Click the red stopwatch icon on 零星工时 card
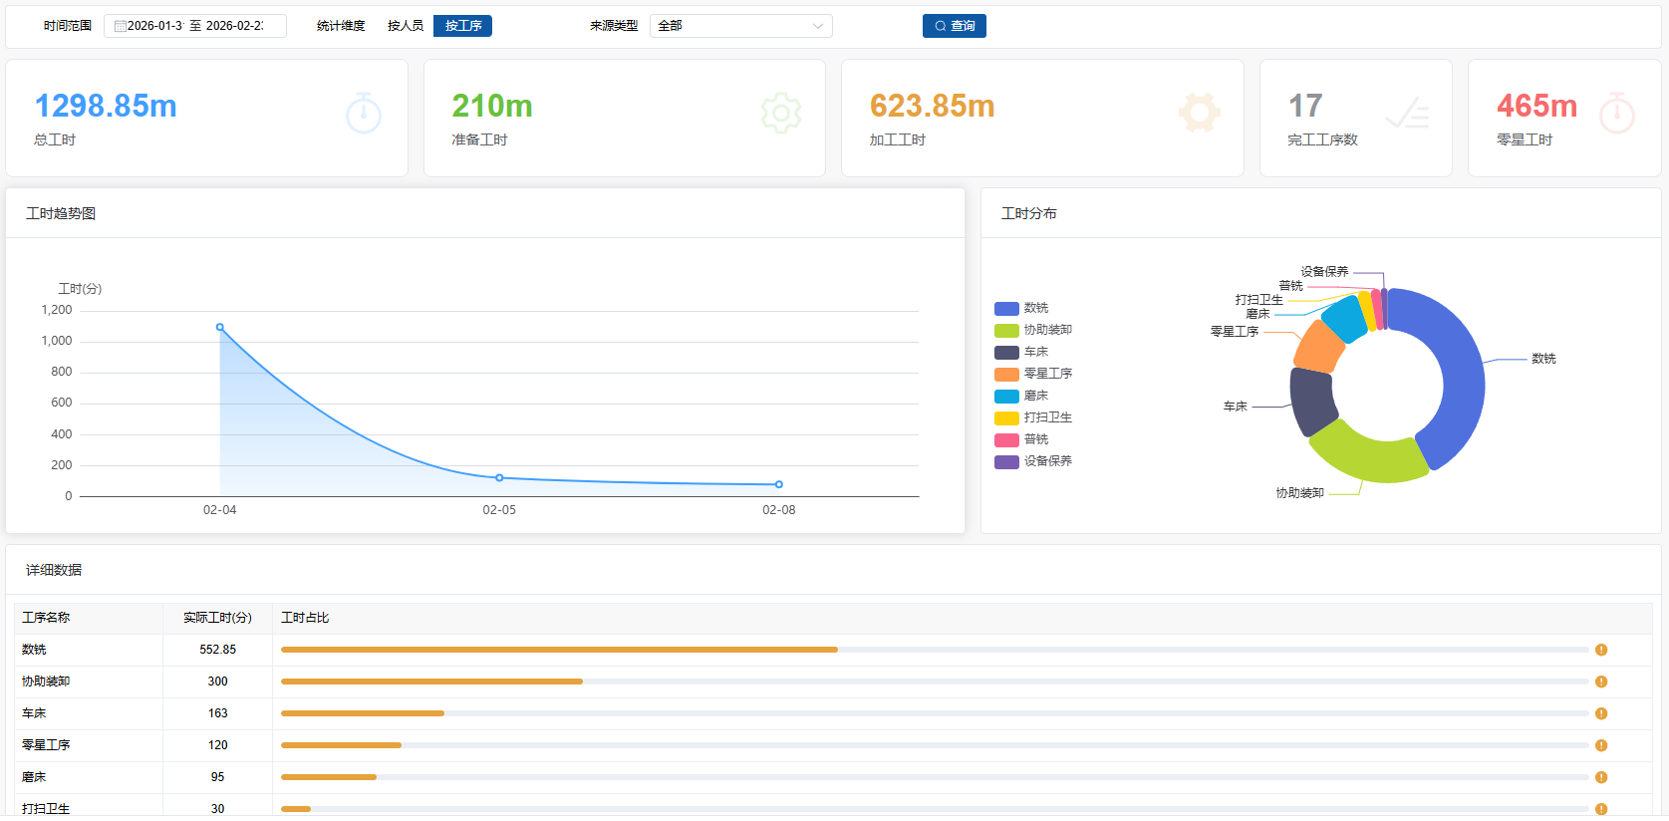 (1616, 114)
